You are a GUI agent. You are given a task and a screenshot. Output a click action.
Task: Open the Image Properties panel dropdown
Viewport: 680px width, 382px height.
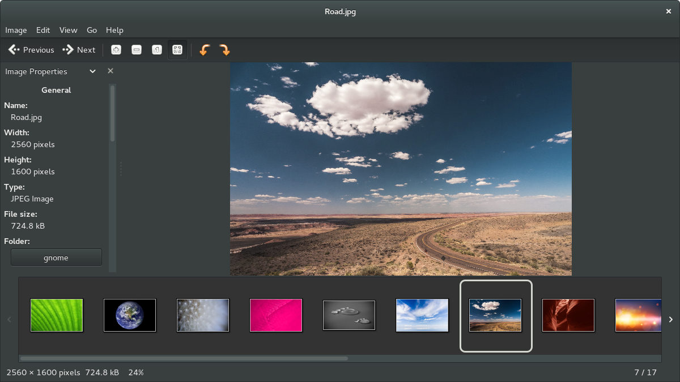click(x=92, y=71)
